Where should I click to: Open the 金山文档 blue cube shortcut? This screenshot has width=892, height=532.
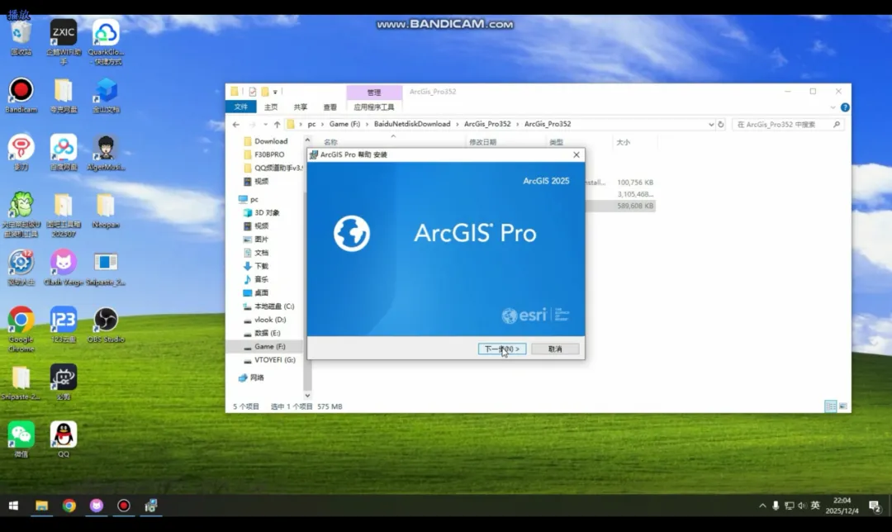[x=106, y=95]
